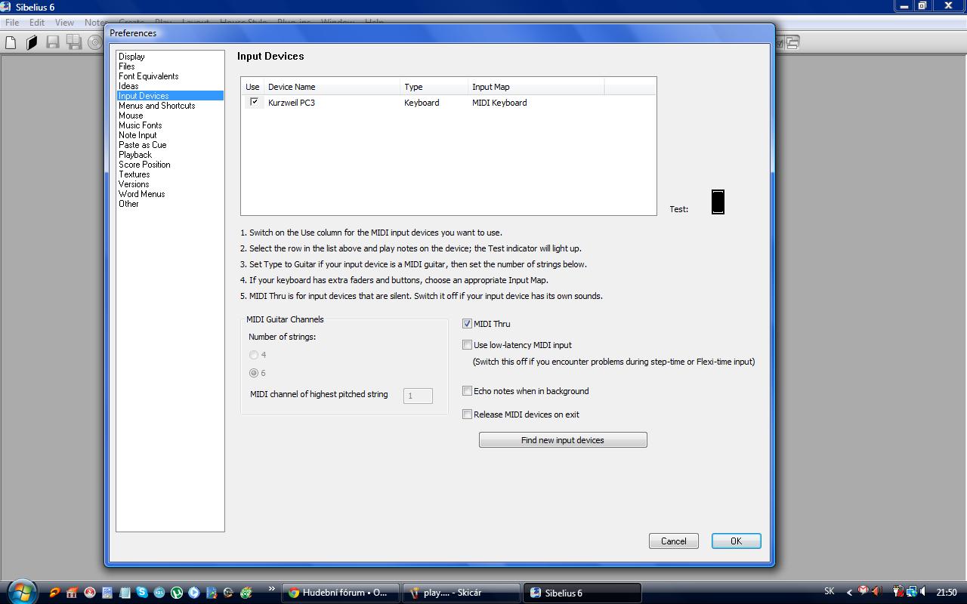Open the Mouse preferences page
The width and height of the screenshot is (967, 604).
pyautogui.click(x=131, y=116)
